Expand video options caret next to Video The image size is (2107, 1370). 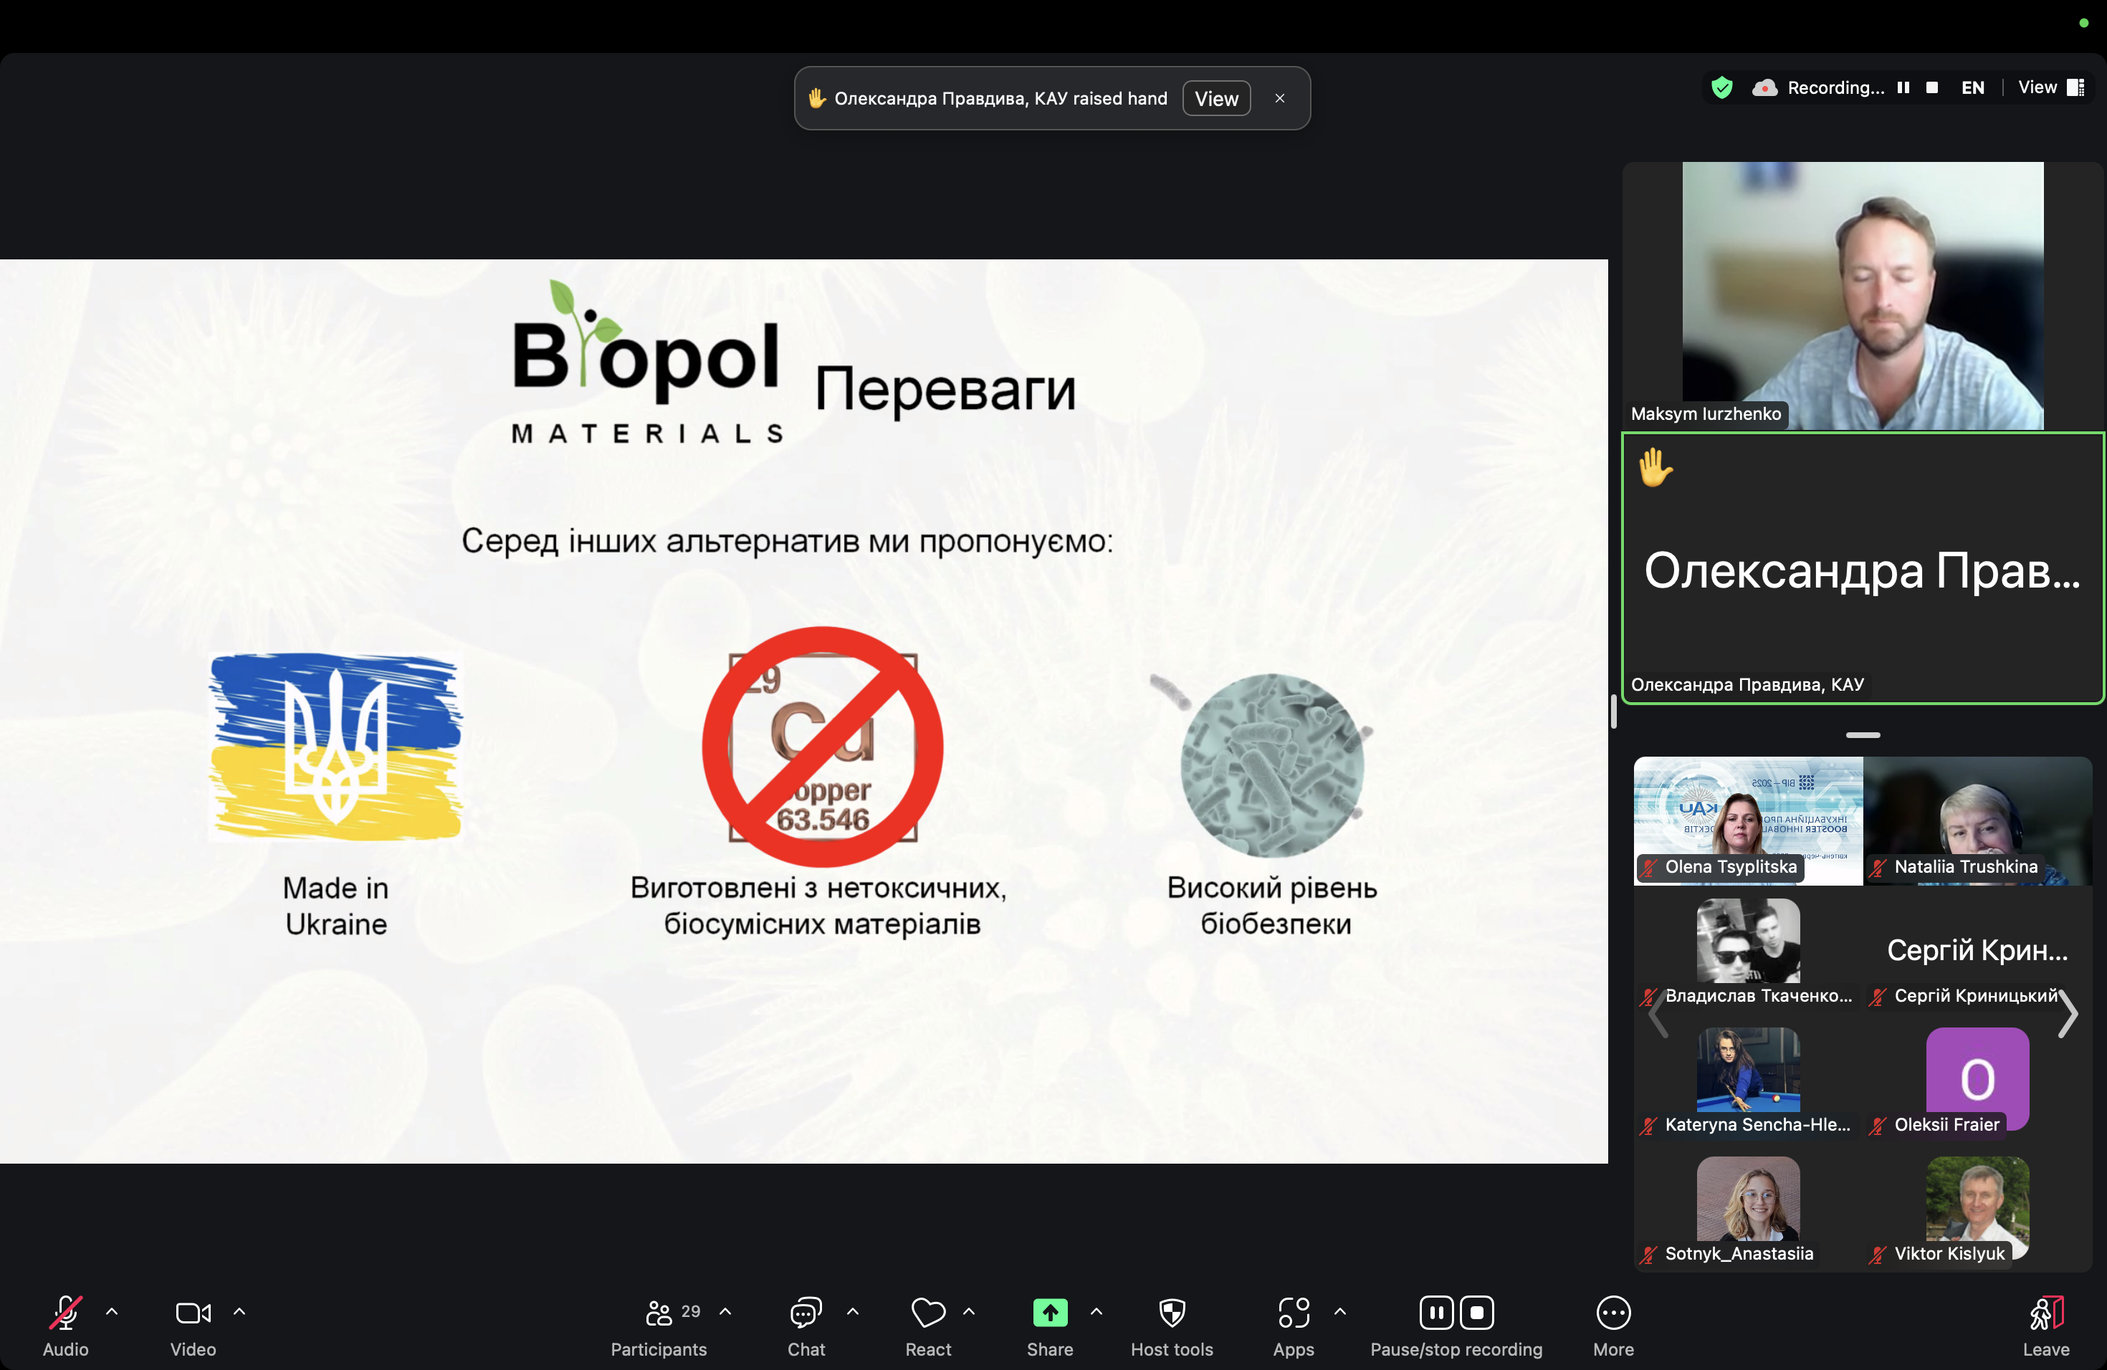pos(239,1311)
